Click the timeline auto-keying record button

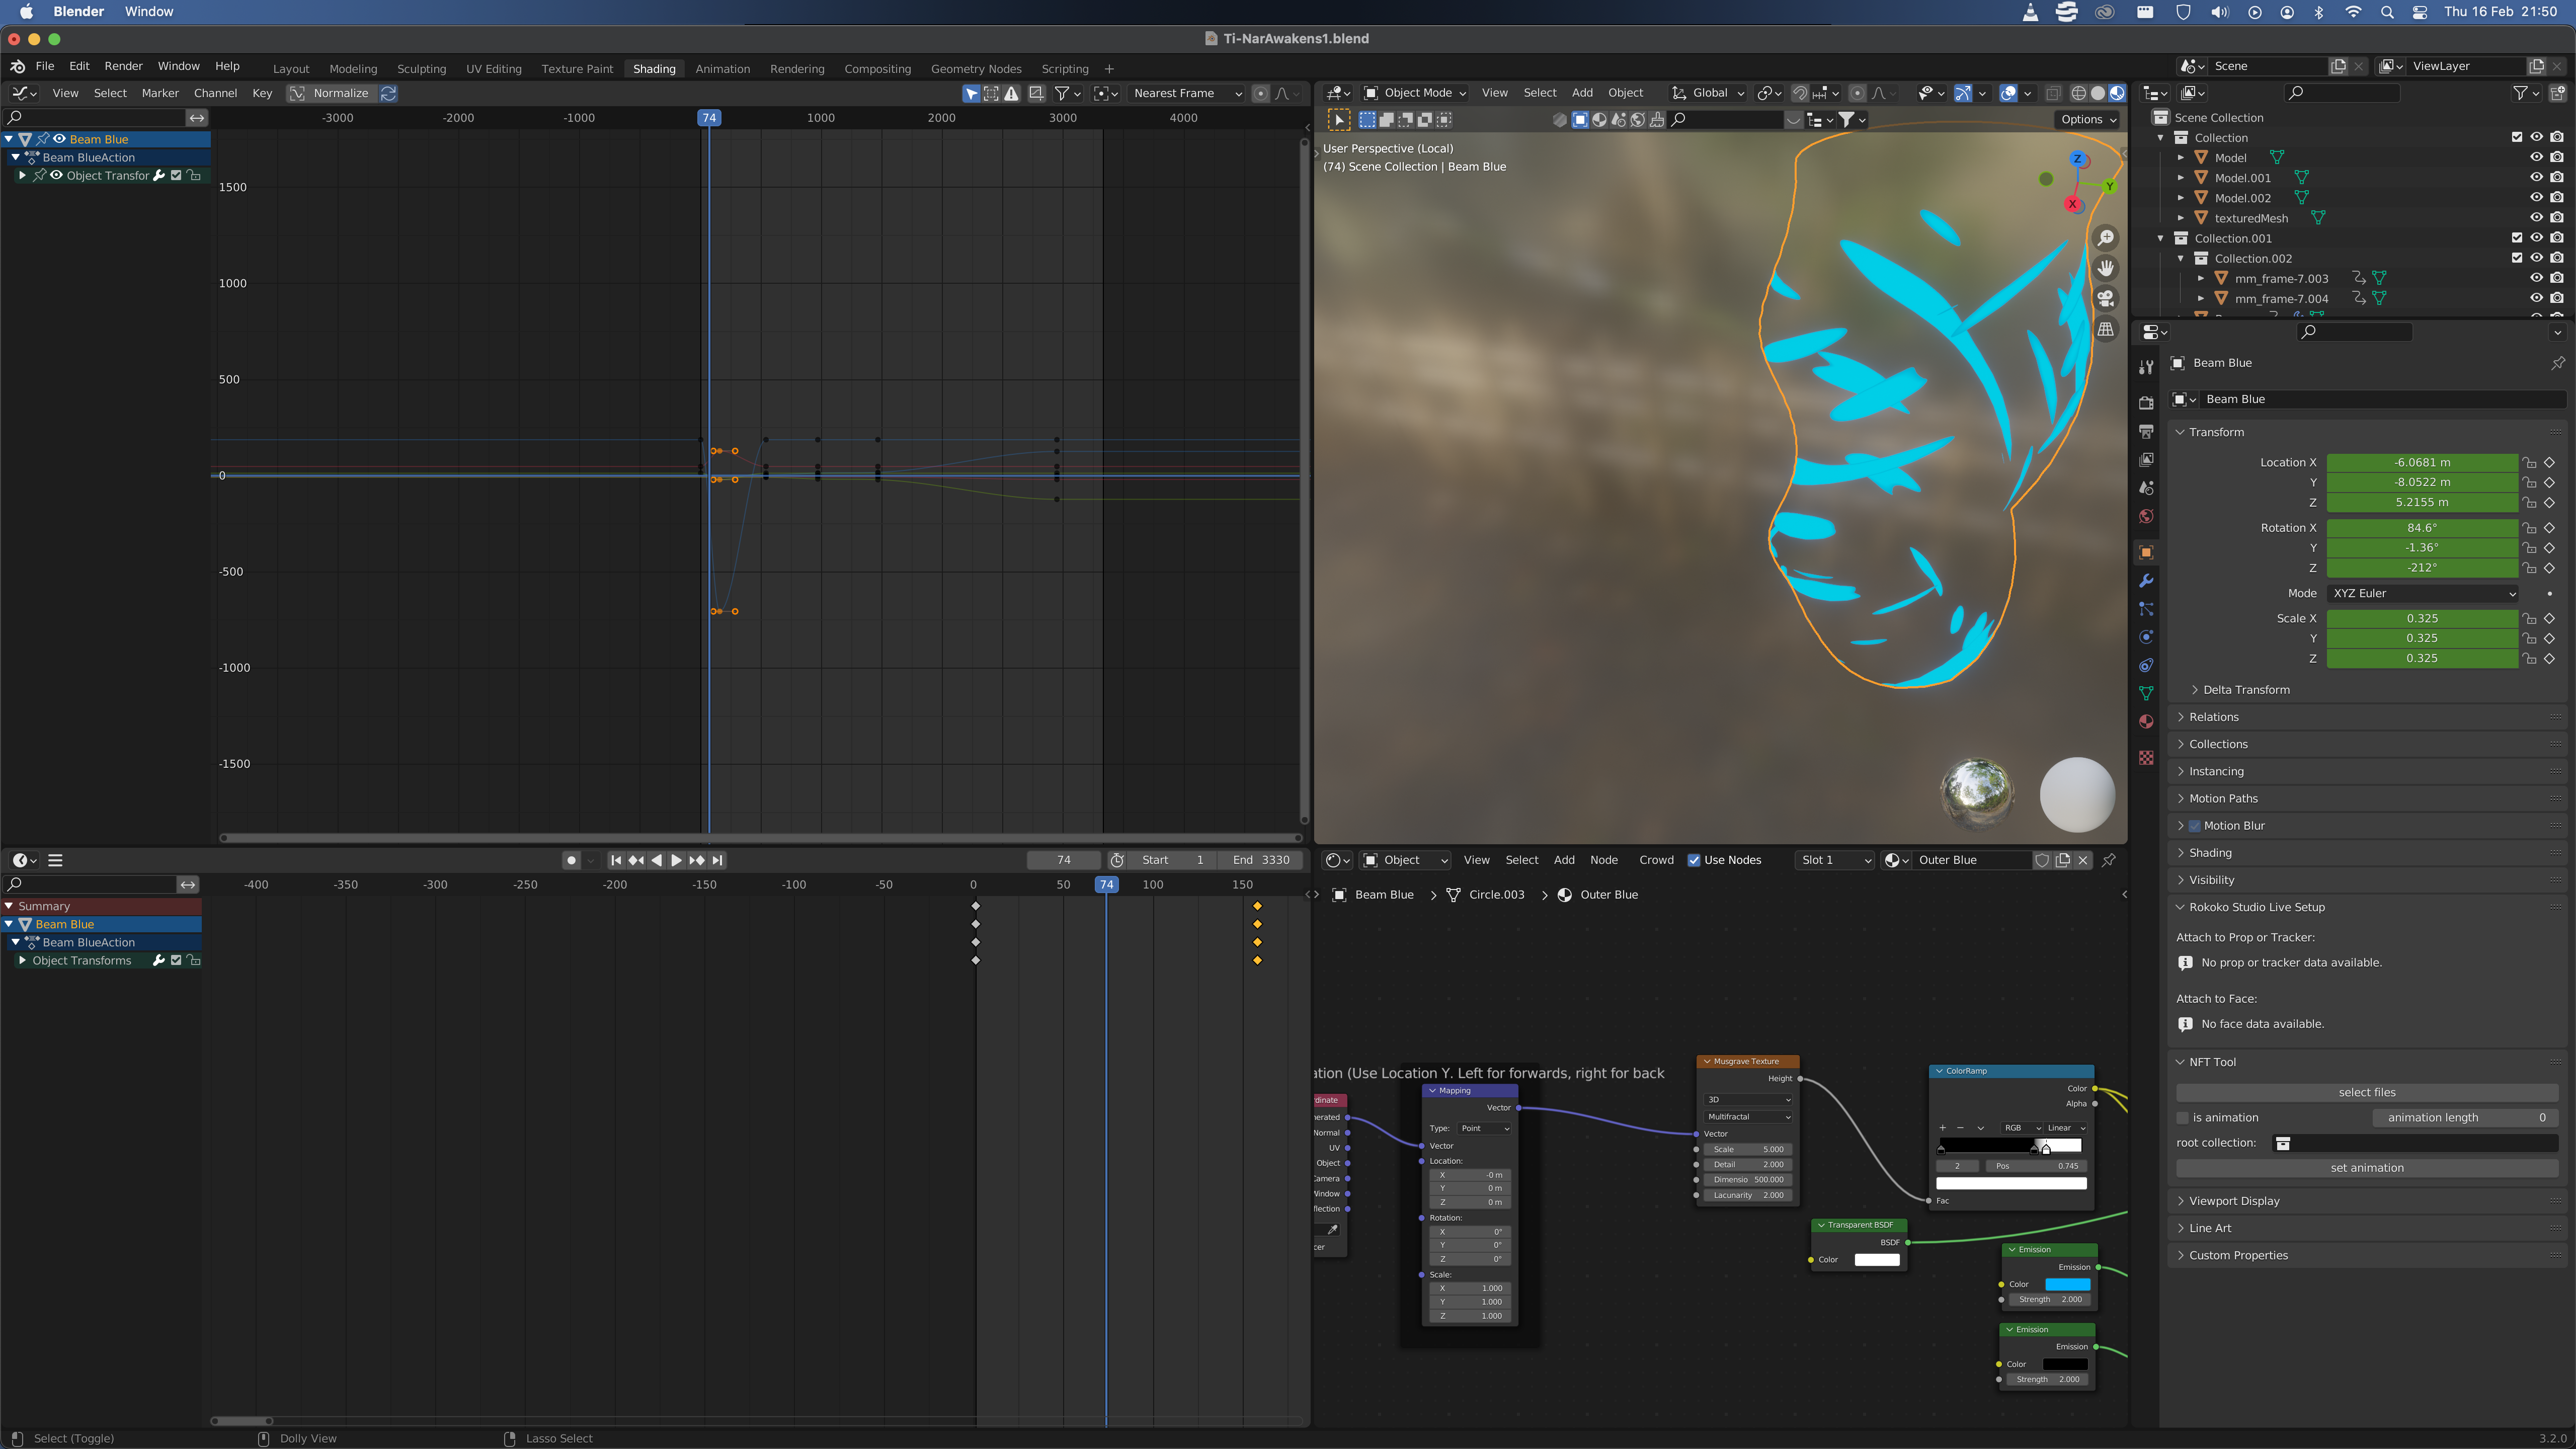point(571,860)
